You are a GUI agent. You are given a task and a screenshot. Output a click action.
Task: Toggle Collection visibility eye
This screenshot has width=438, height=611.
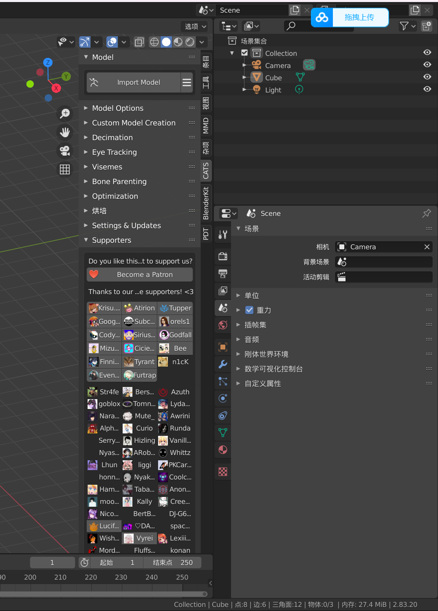click(427, 53)
